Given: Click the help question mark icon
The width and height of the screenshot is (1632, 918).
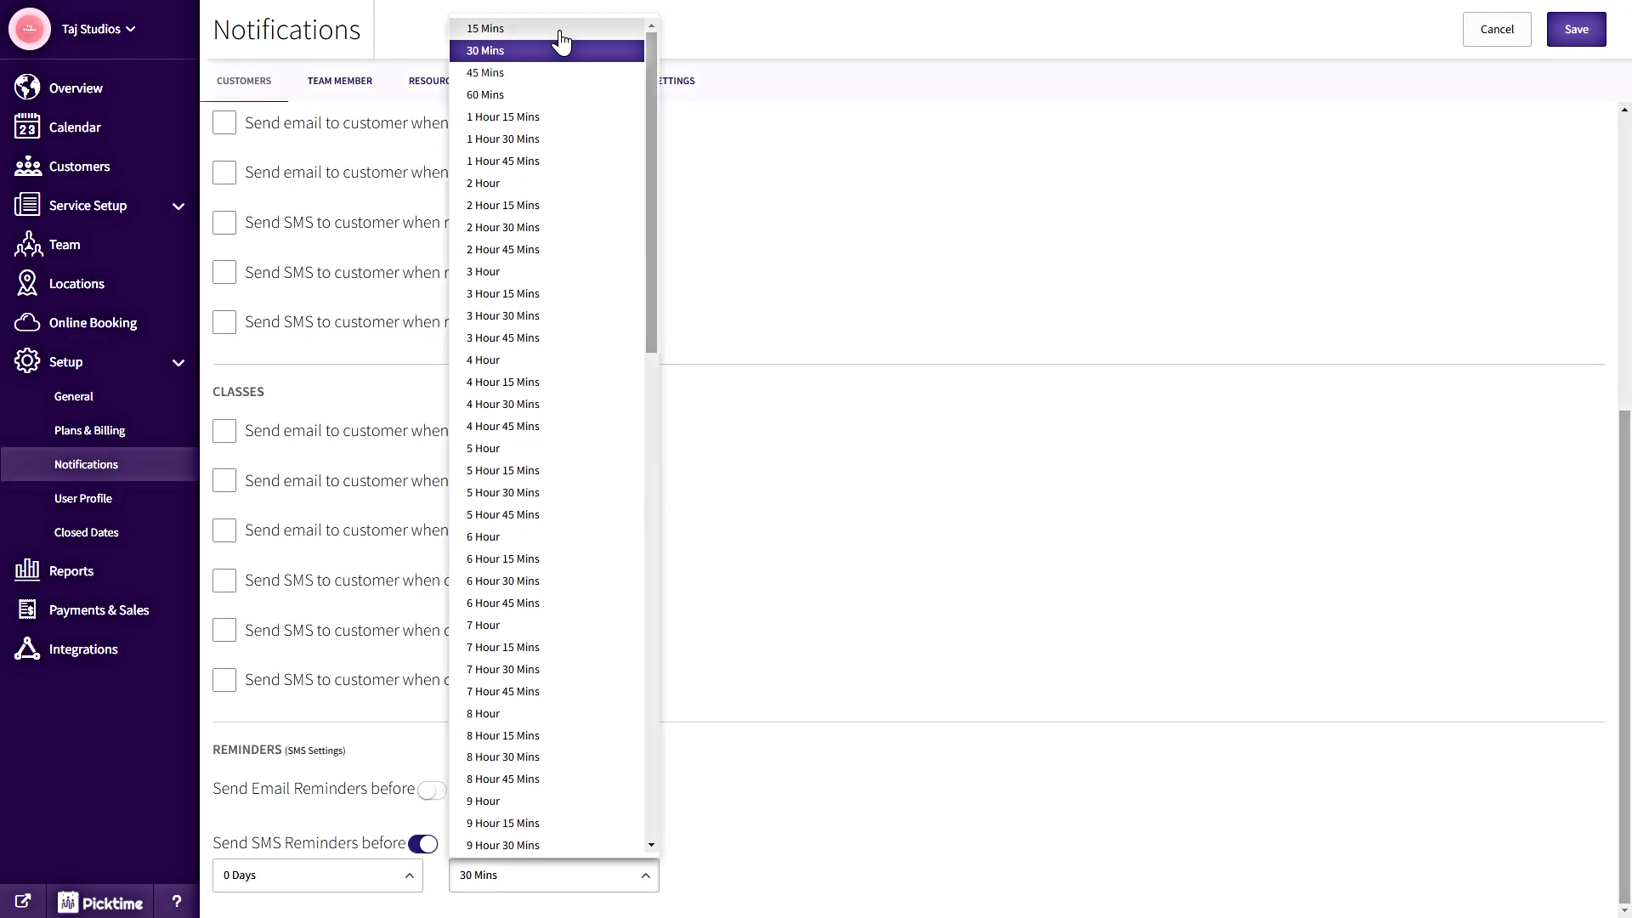Looking at the screenshot, I should 176,902.
